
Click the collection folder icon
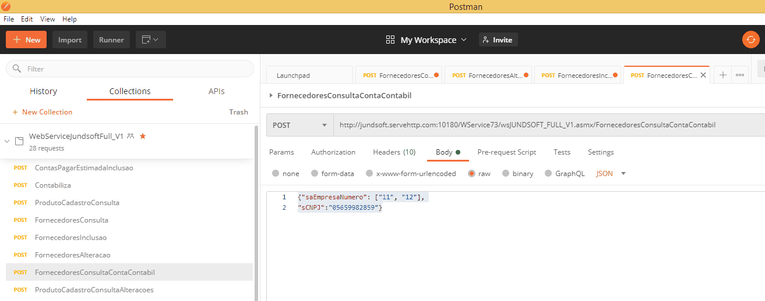coord(19,141)
